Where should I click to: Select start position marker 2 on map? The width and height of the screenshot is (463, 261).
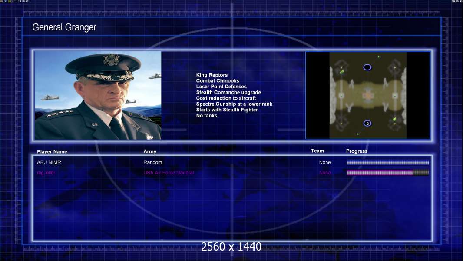[x=367, y=123]
